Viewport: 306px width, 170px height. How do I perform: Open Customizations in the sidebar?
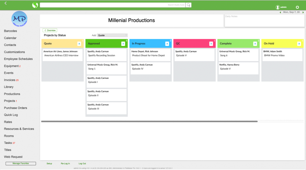click(14, 52)
